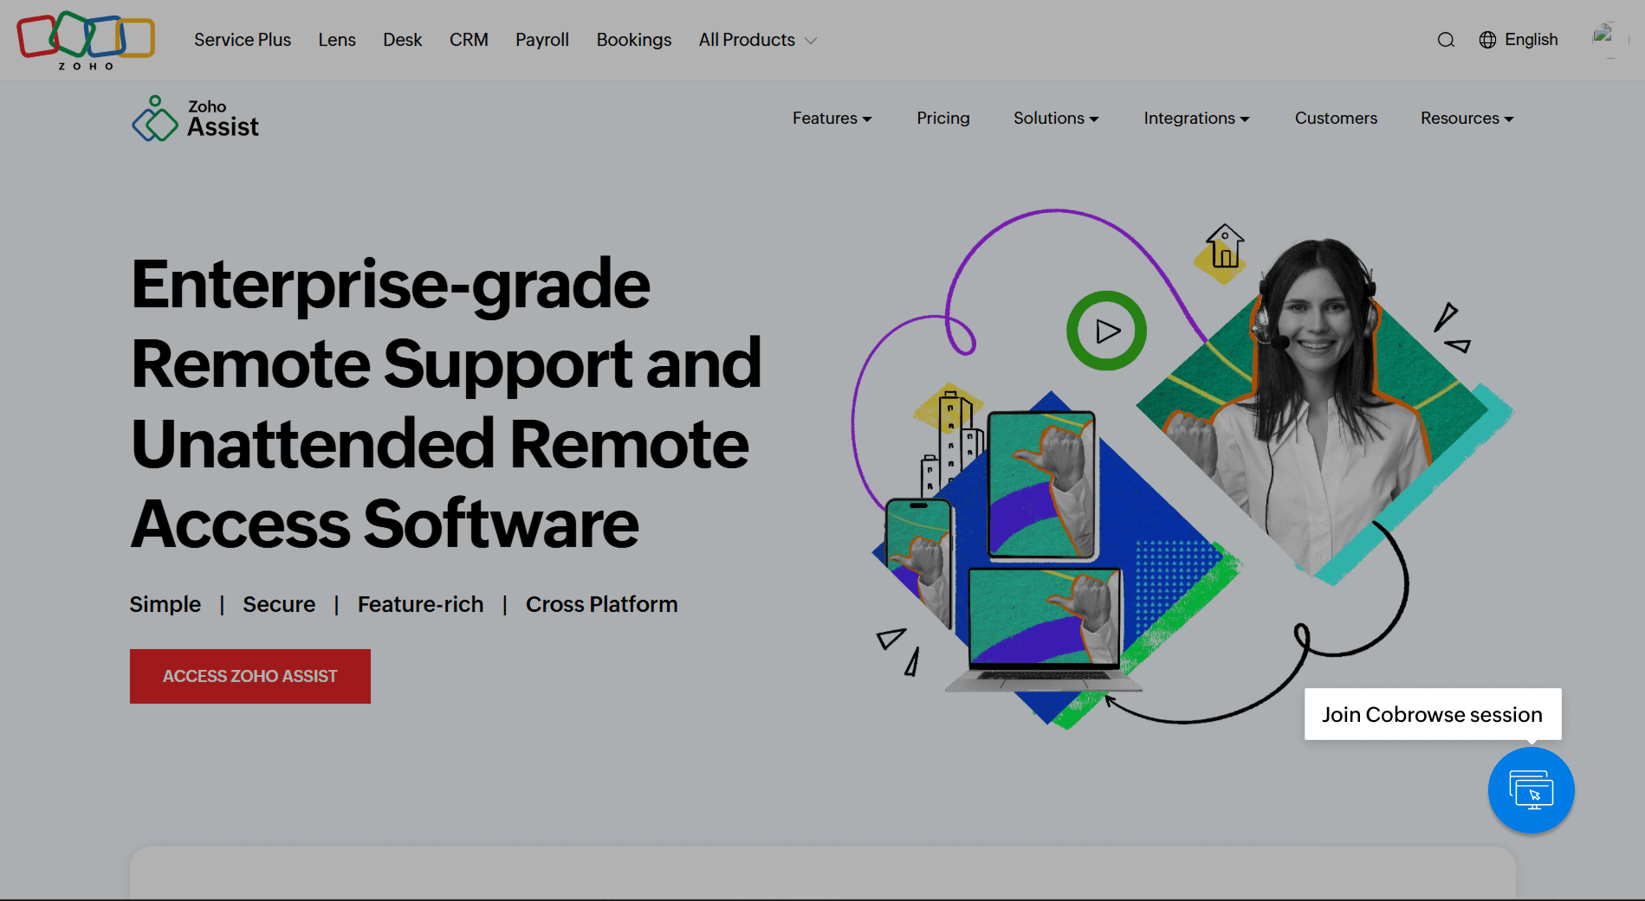This screenshot has width=1645, height=901.
Task: Open the Desk product link
Action: 403,40
